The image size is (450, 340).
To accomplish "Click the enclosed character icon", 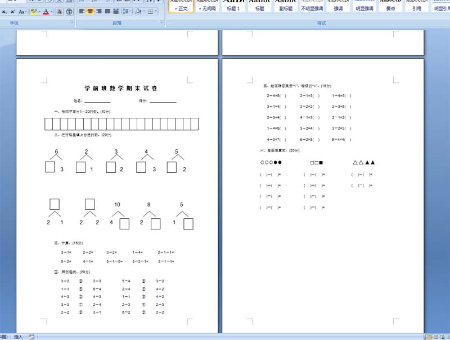I will (69, 12).
